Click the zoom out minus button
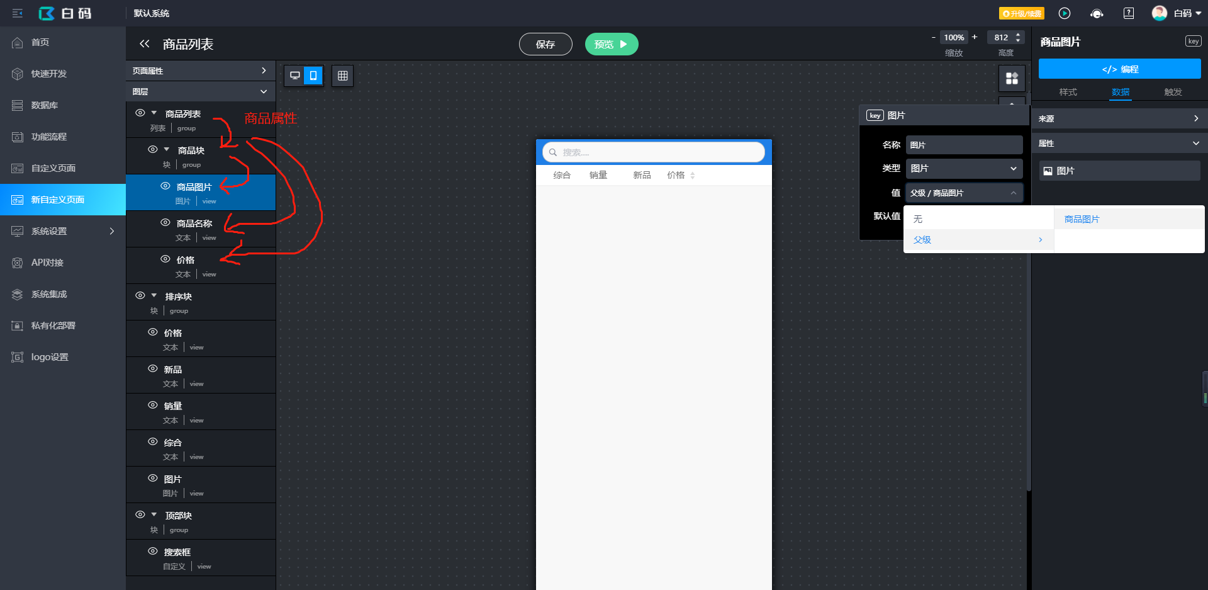The image size is (1208, 590). click(x=934, y=37)
